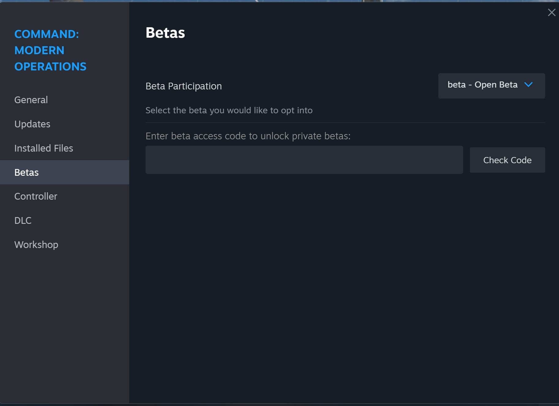Screen dimensions: 559x406
Task: Click the Check Code button
Action: [x=507, y=160]
